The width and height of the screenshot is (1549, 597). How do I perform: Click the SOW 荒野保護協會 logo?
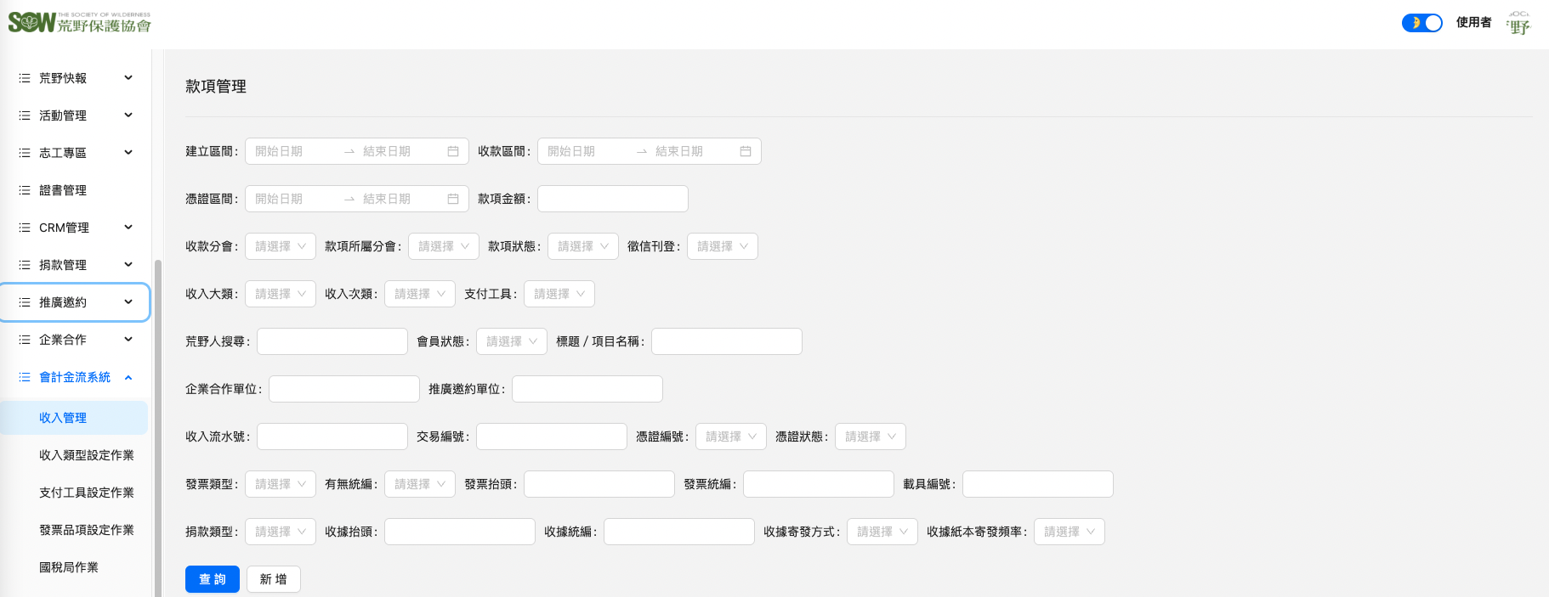pyautogui.click(x=79, y=23)
